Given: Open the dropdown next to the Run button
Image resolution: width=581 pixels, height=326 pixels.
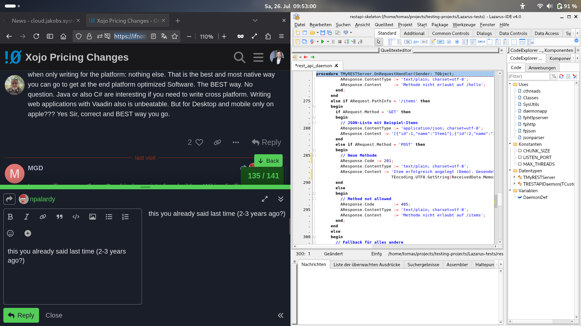Looking at the screenshot, I should (328, 42).
